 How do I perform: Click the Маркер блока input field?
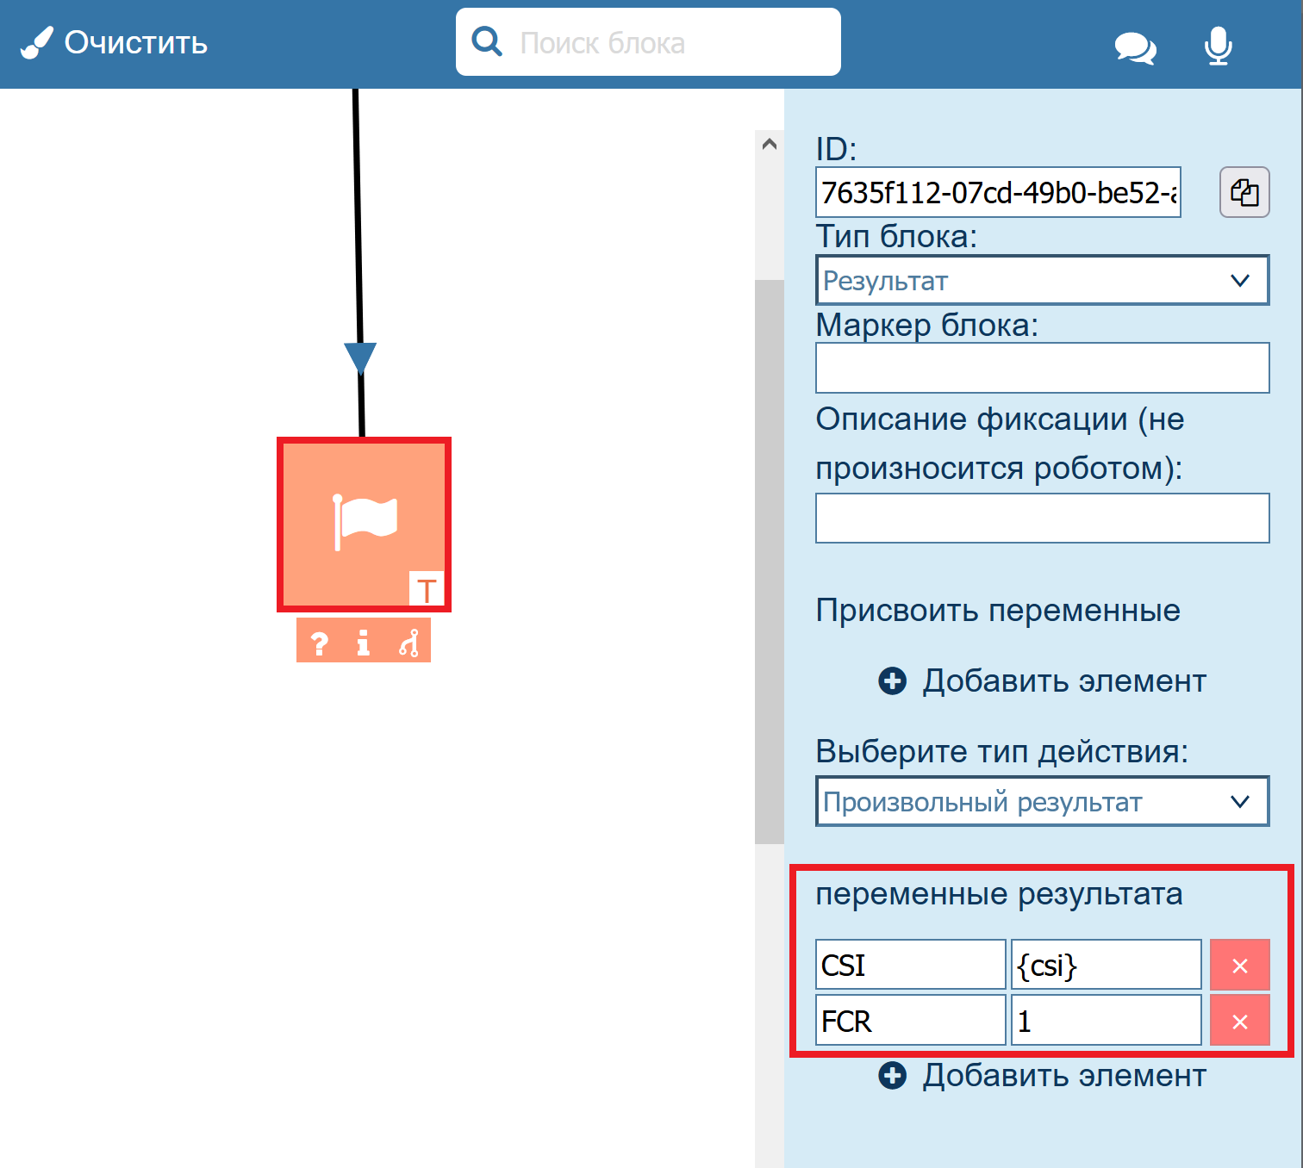click(1041, 368)
